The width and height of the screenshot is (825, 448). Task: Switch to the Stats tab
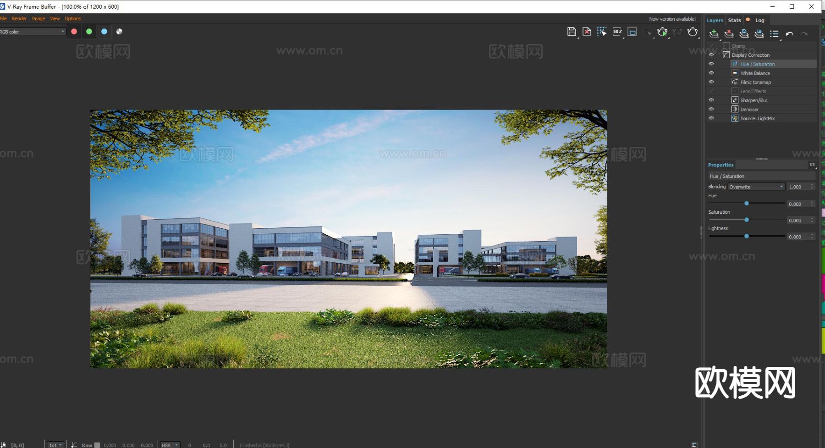pyautogui.click(x=734, y=20)
